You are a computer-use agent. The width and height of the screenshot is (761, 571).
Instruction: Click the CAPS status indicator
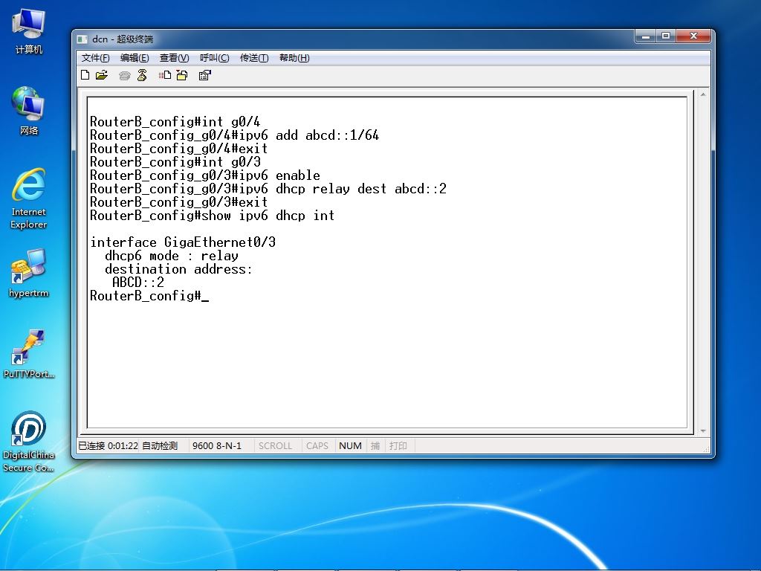(x=317, y=446)
